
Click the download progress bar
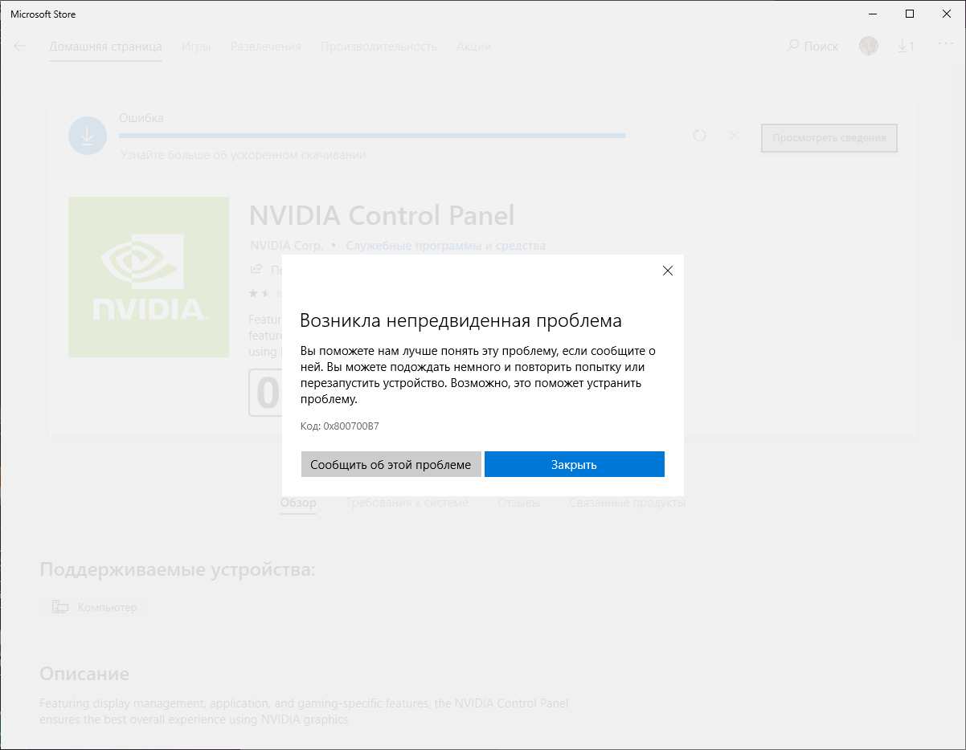pos(372,136)
